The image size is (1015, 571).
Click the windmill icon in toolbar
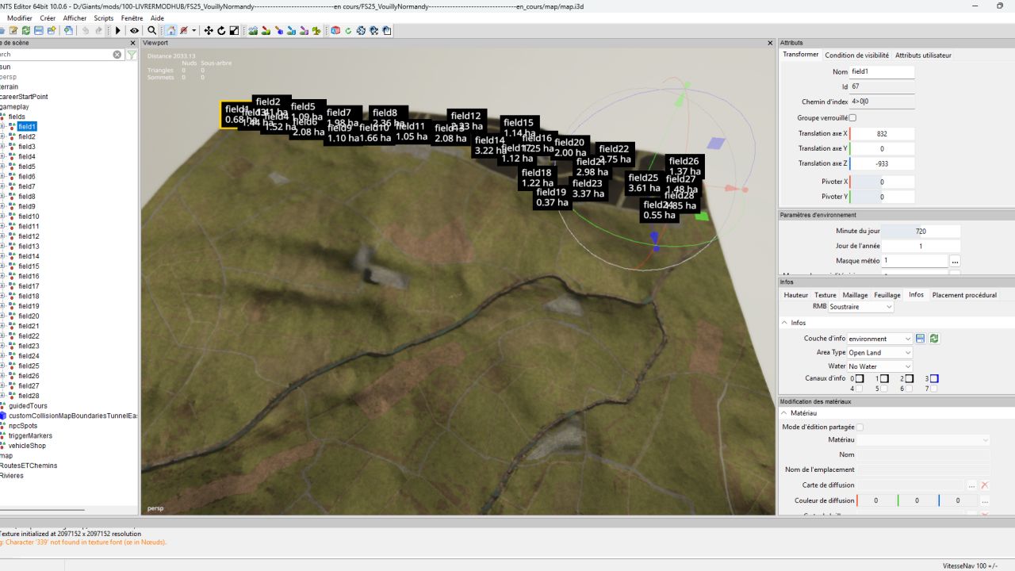tap(316, 31)
